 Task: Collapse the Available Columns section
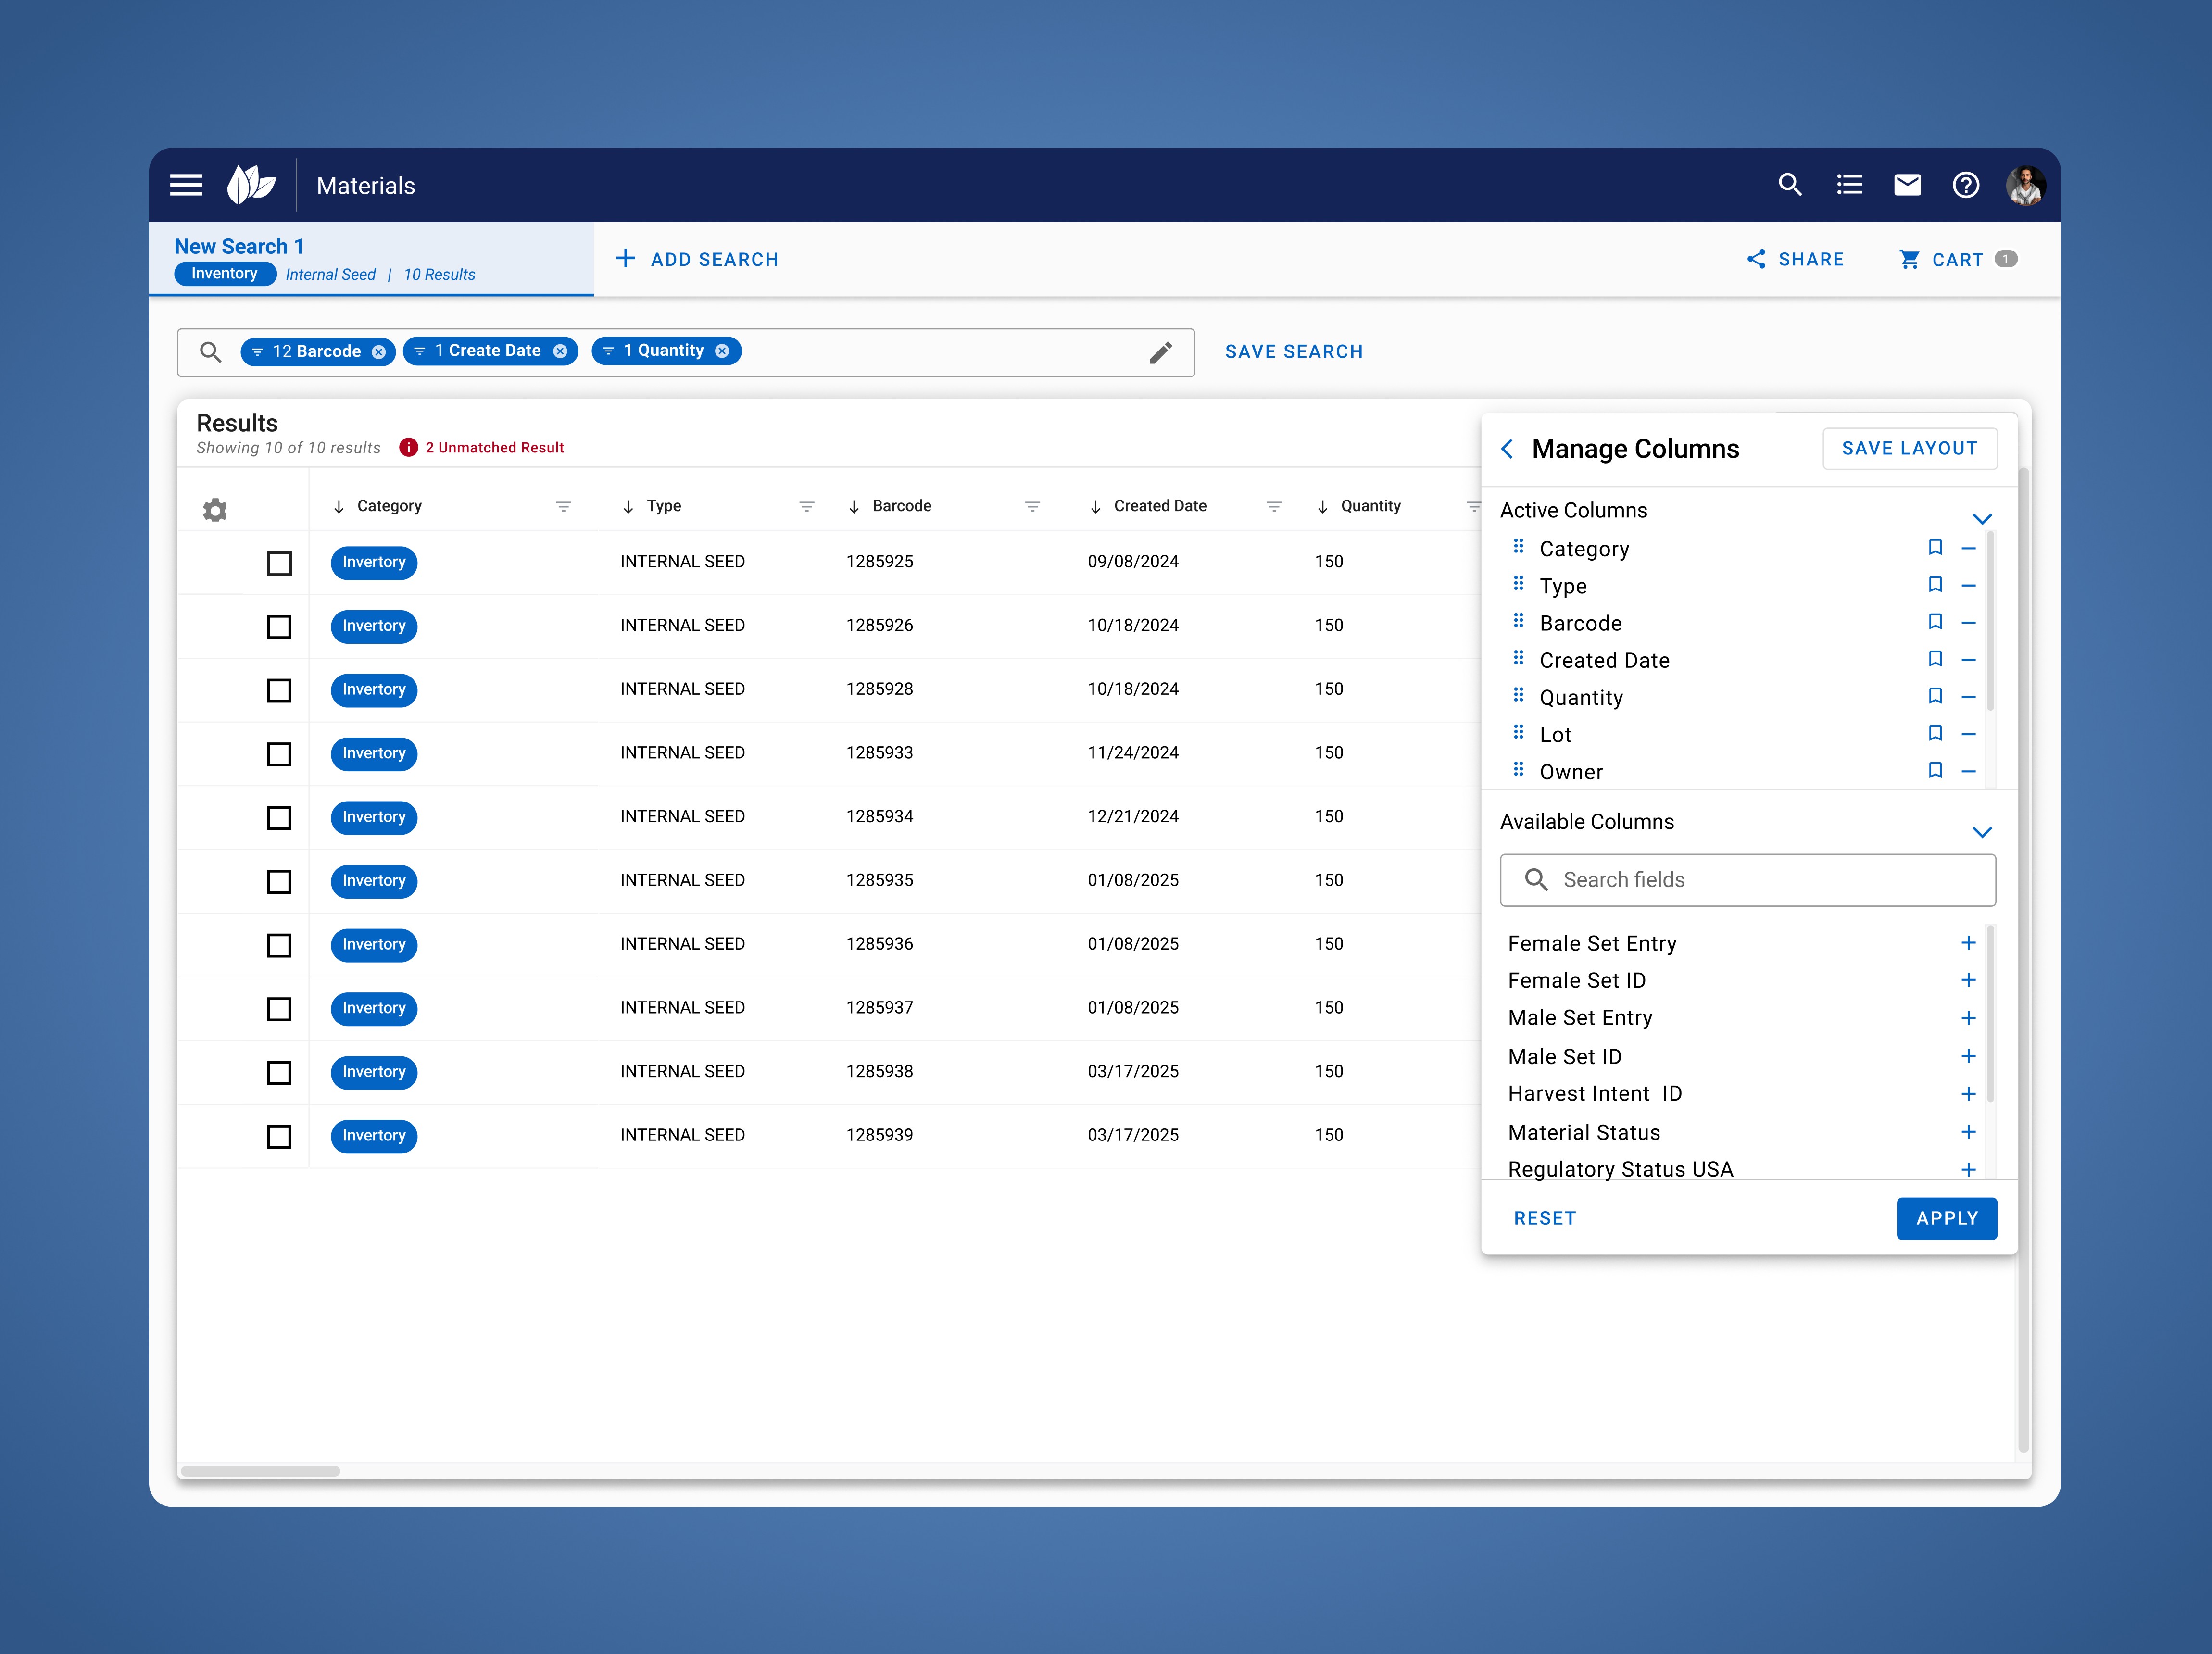(x=1982, y=831)
